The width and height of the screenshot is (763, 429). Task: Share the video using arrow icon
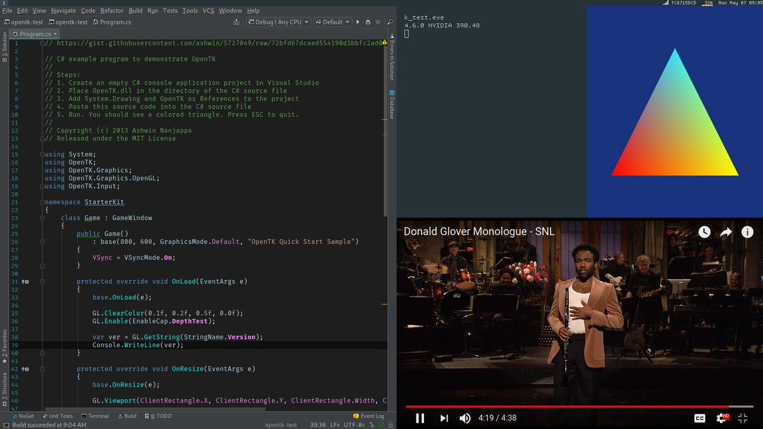pyautogui.click(x=726, y=232)
